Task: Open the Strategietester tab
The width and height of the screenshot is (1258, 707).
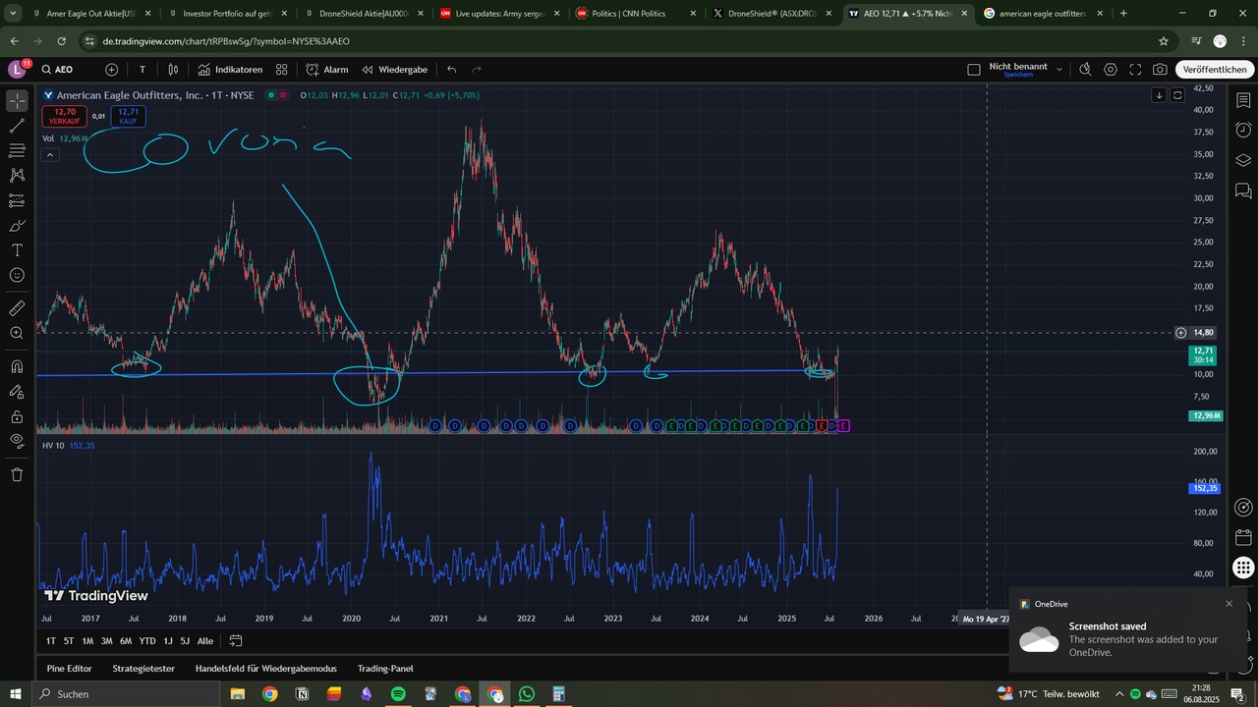Action: 143,669
